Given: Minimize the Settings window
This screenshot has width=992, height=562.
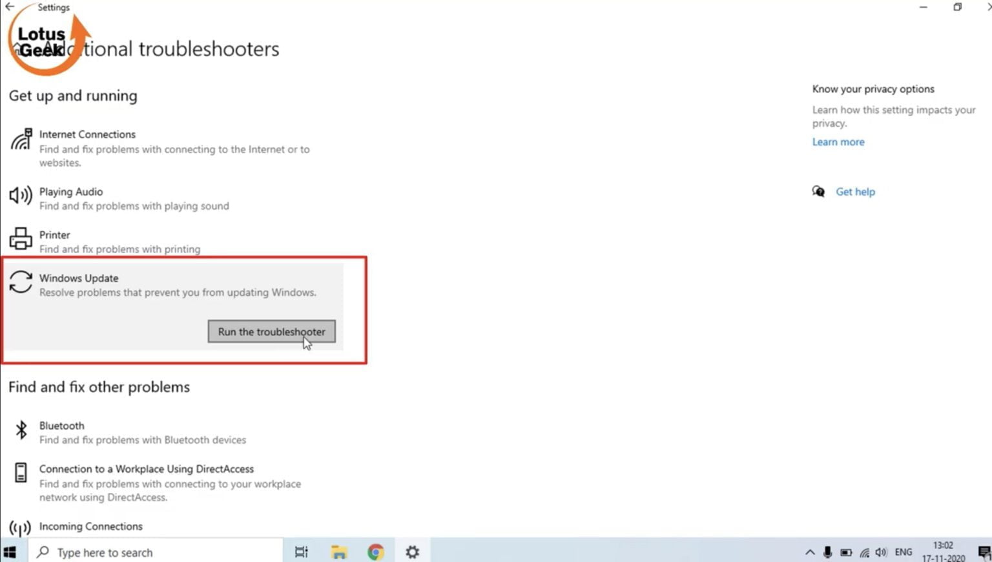Looking at the screenshot, I should tap(923, 7).
